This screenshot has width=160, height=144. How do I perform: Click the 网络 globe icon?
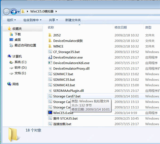tap(9, 84)
